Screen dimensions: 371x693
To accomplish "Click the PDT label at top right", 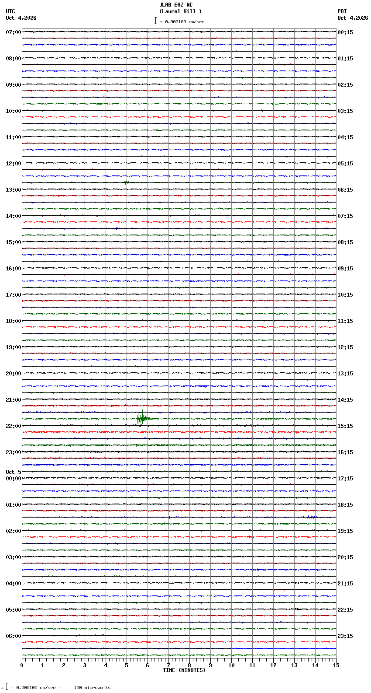I will [342, 11].
